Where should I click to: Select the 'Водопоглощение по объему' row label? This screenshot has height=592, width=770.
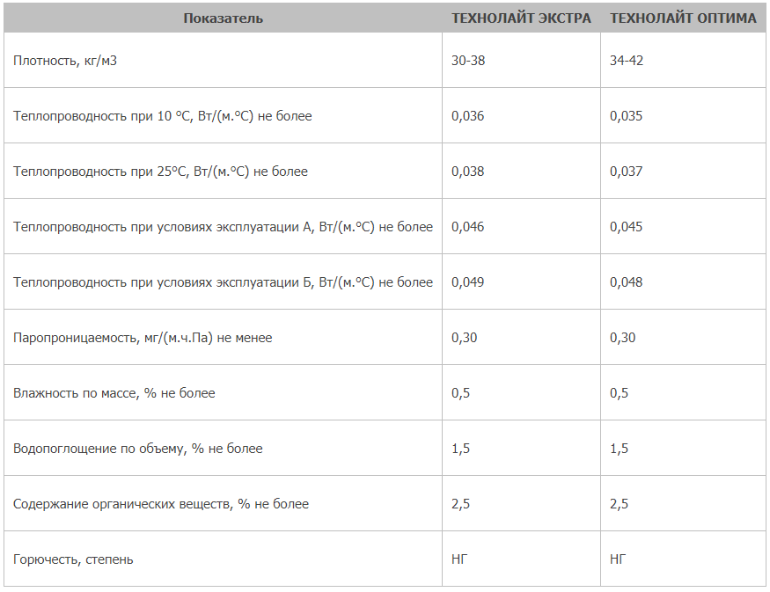click(x=137, y=449)
